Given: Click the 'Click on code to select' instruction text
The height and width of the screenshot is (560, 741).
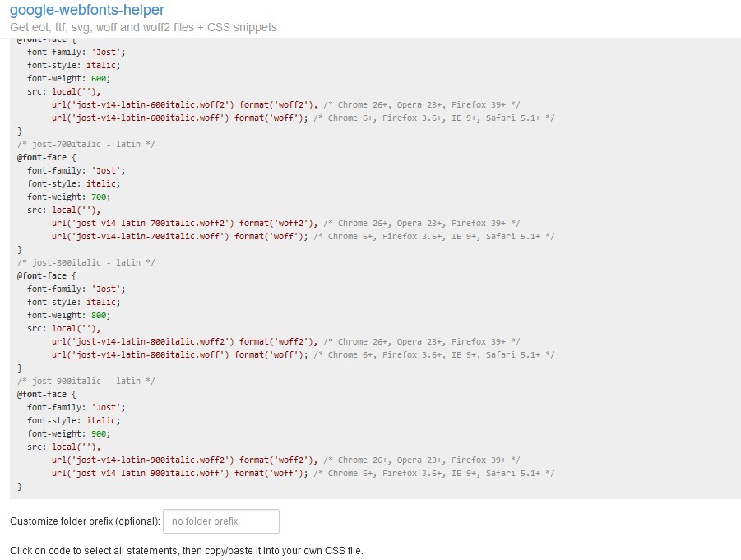Looking at the screenshot, I should [x=186, y=550].
